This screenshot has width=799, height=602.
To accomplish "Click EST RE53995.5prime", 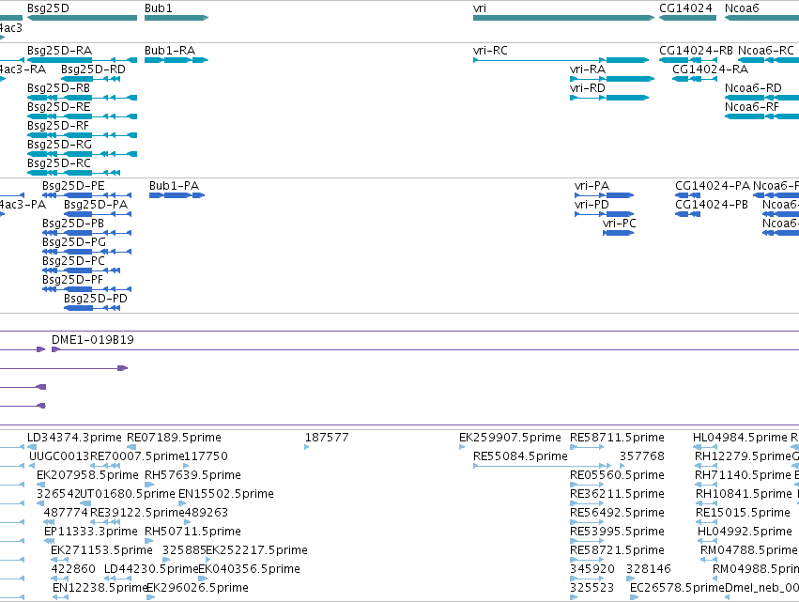I will tap(587, 541).
